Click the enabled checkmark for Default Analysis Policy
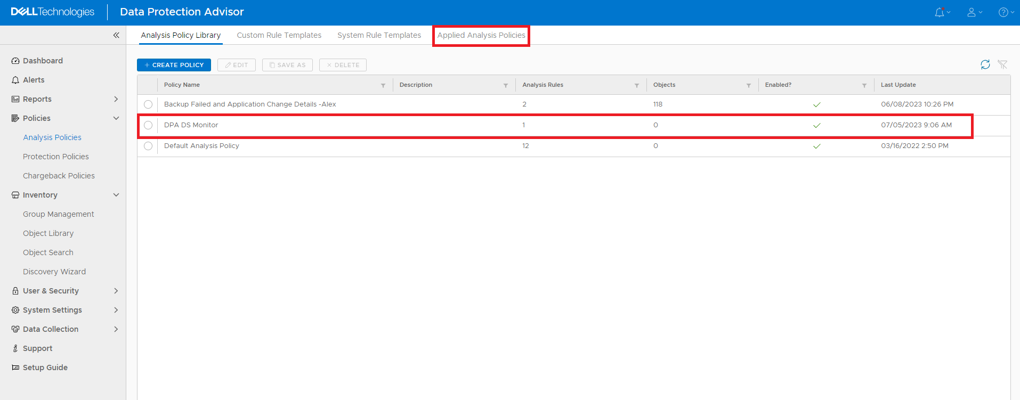 tap(817, 146)
